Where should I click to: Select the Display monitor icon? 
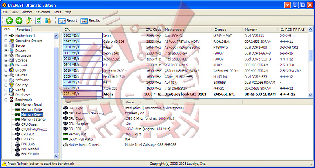pyautogui.click(x=12, y=51)
